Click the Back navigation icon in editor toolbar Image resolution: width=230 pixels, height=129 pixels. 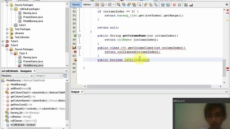pos(102,5)
